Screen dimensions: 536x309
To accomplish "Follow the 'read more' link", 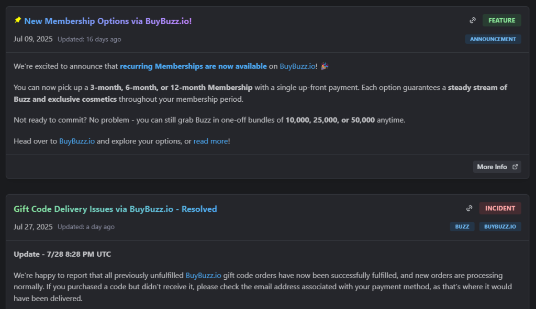I will [210, 141].
